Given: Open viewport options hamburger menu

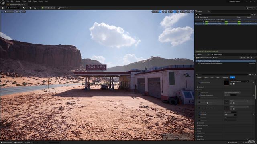Looking at the screenshot, I should (x=2, y=12).
